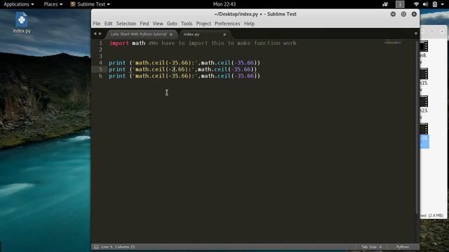449x252 pixels.
Task: Open the Selection menu
Action: pos(126,24)
